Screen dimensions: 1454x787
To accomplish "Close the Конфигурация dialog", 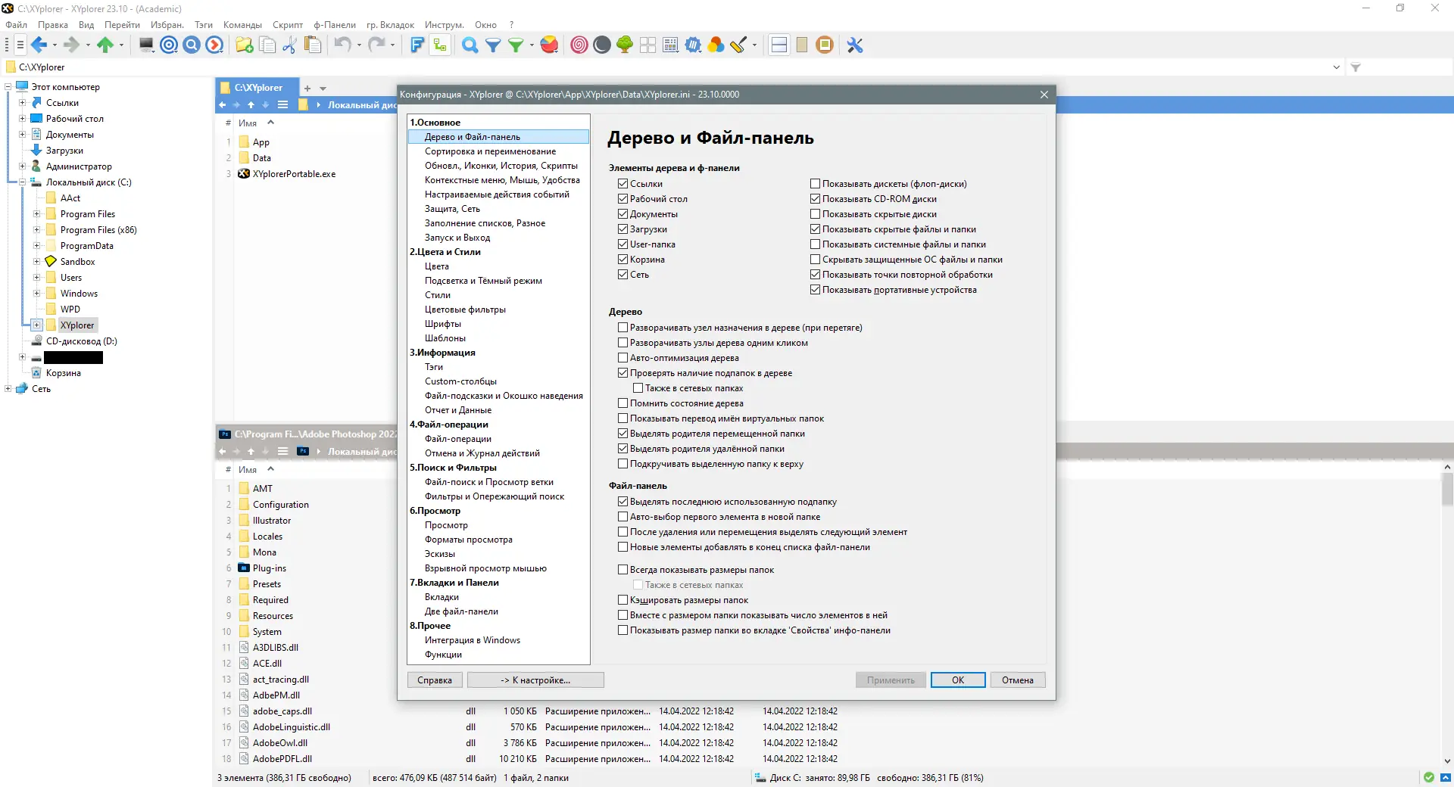I will (x=1044, y=95).
